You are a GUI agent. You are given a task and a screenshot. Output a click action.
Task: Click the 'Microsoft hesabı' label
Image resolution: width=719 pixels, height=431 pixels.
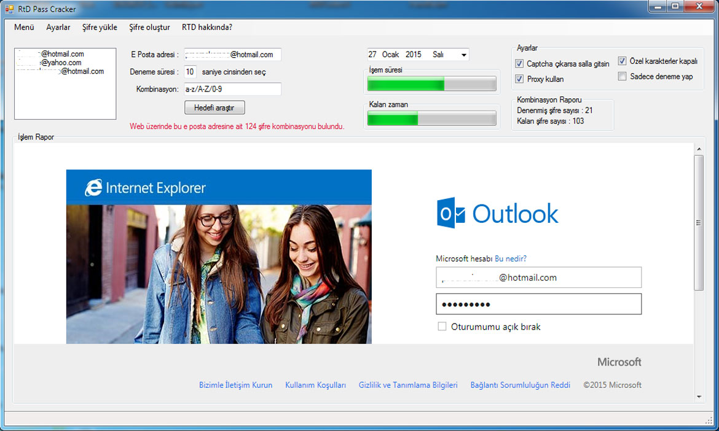pyautogui.click(x=464, y=258)
